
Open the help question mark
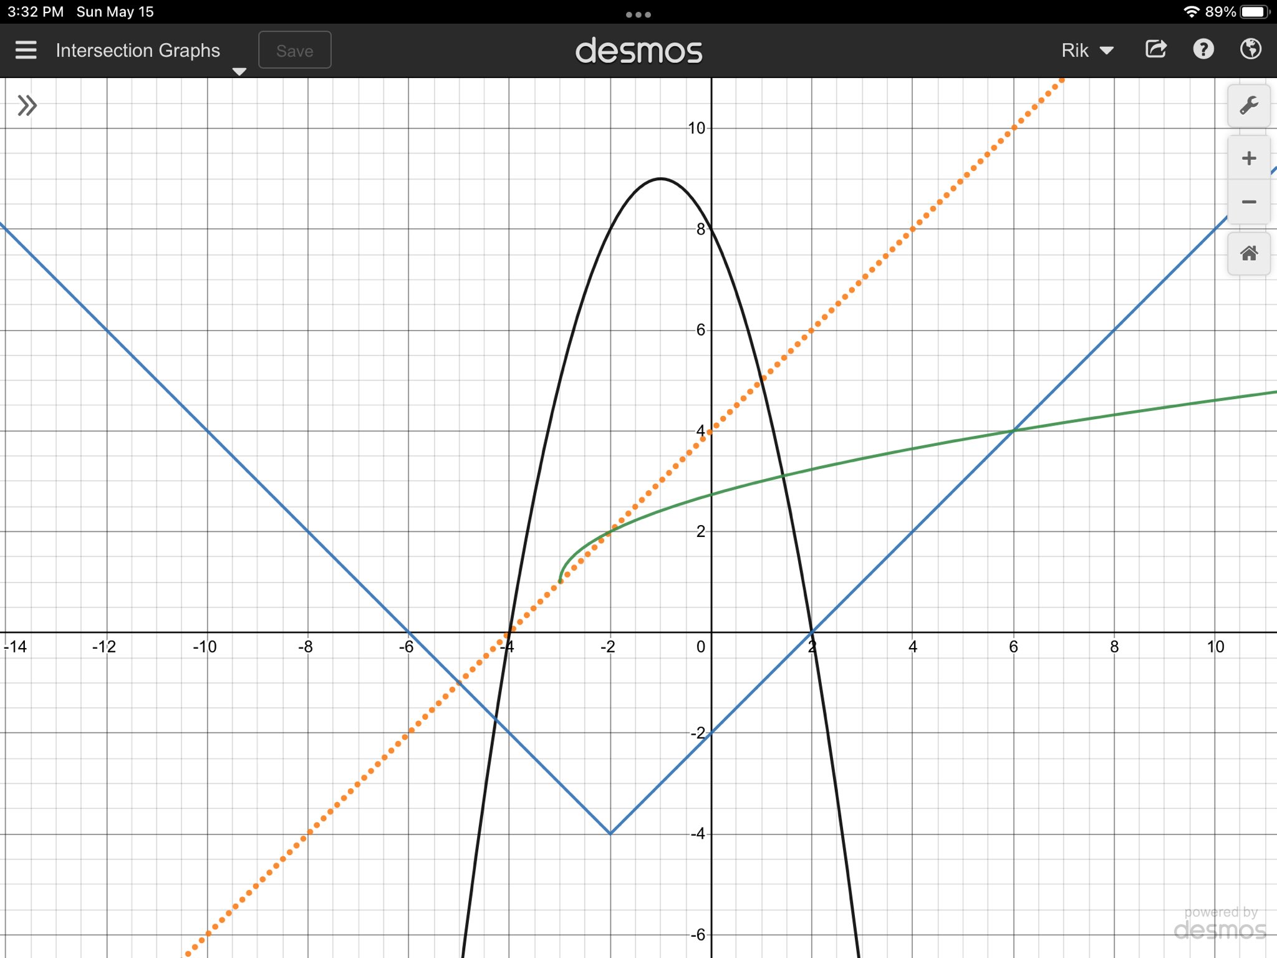point(1203,49)
